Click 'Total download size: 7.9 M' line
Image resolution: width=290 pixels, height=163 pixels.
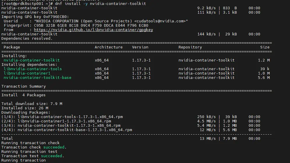click(32, 104)
